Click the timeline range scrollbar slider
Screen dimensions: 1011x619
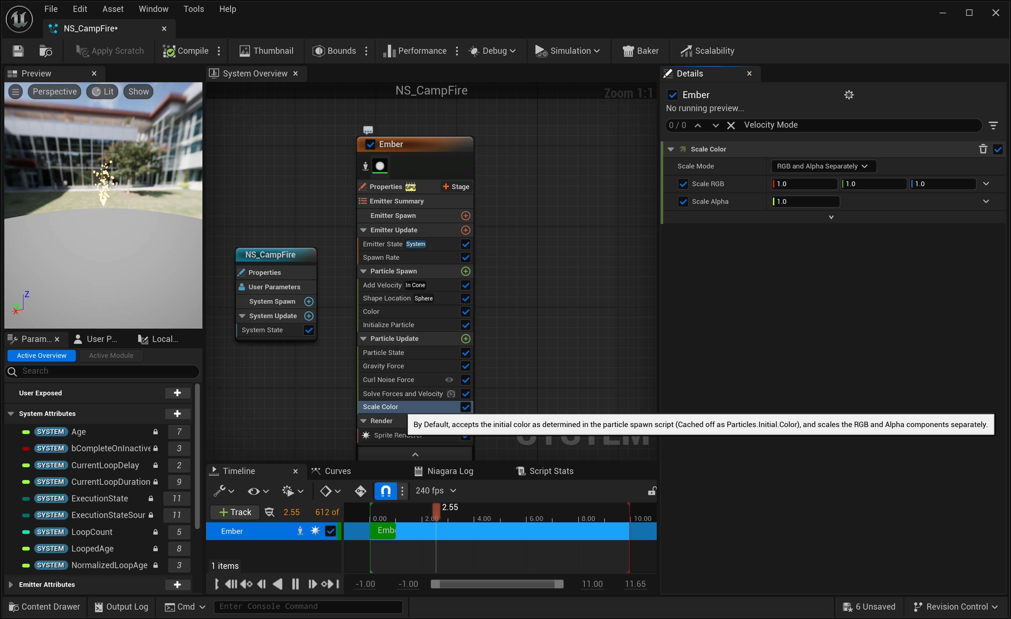[496, 584]
